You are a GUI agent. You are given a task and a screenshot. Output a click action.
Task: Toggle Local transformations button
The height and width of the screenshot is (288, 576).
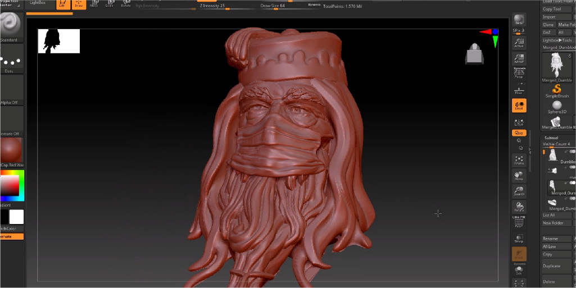(519, 106)
